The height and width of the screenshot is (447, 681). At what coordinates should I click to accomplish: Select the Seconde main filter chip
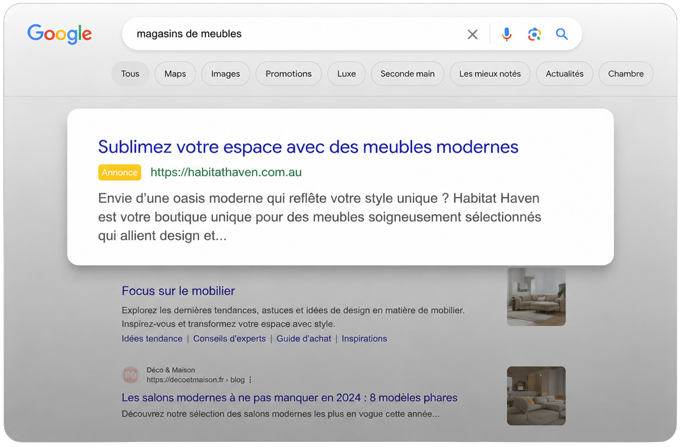click(x=408, y=74)
